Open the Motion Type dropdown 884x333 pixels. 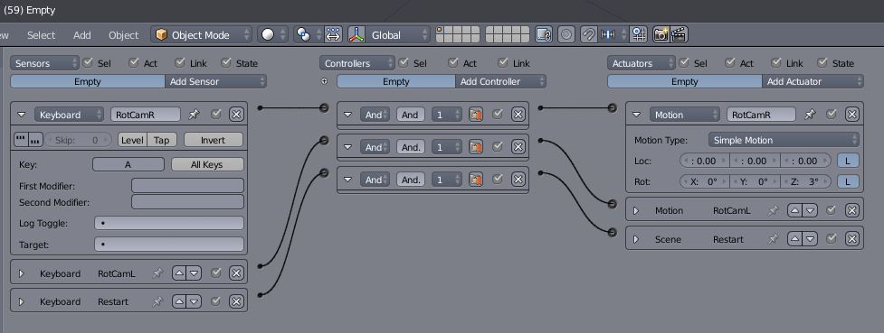pyautogui.click(x=784, y=140)
